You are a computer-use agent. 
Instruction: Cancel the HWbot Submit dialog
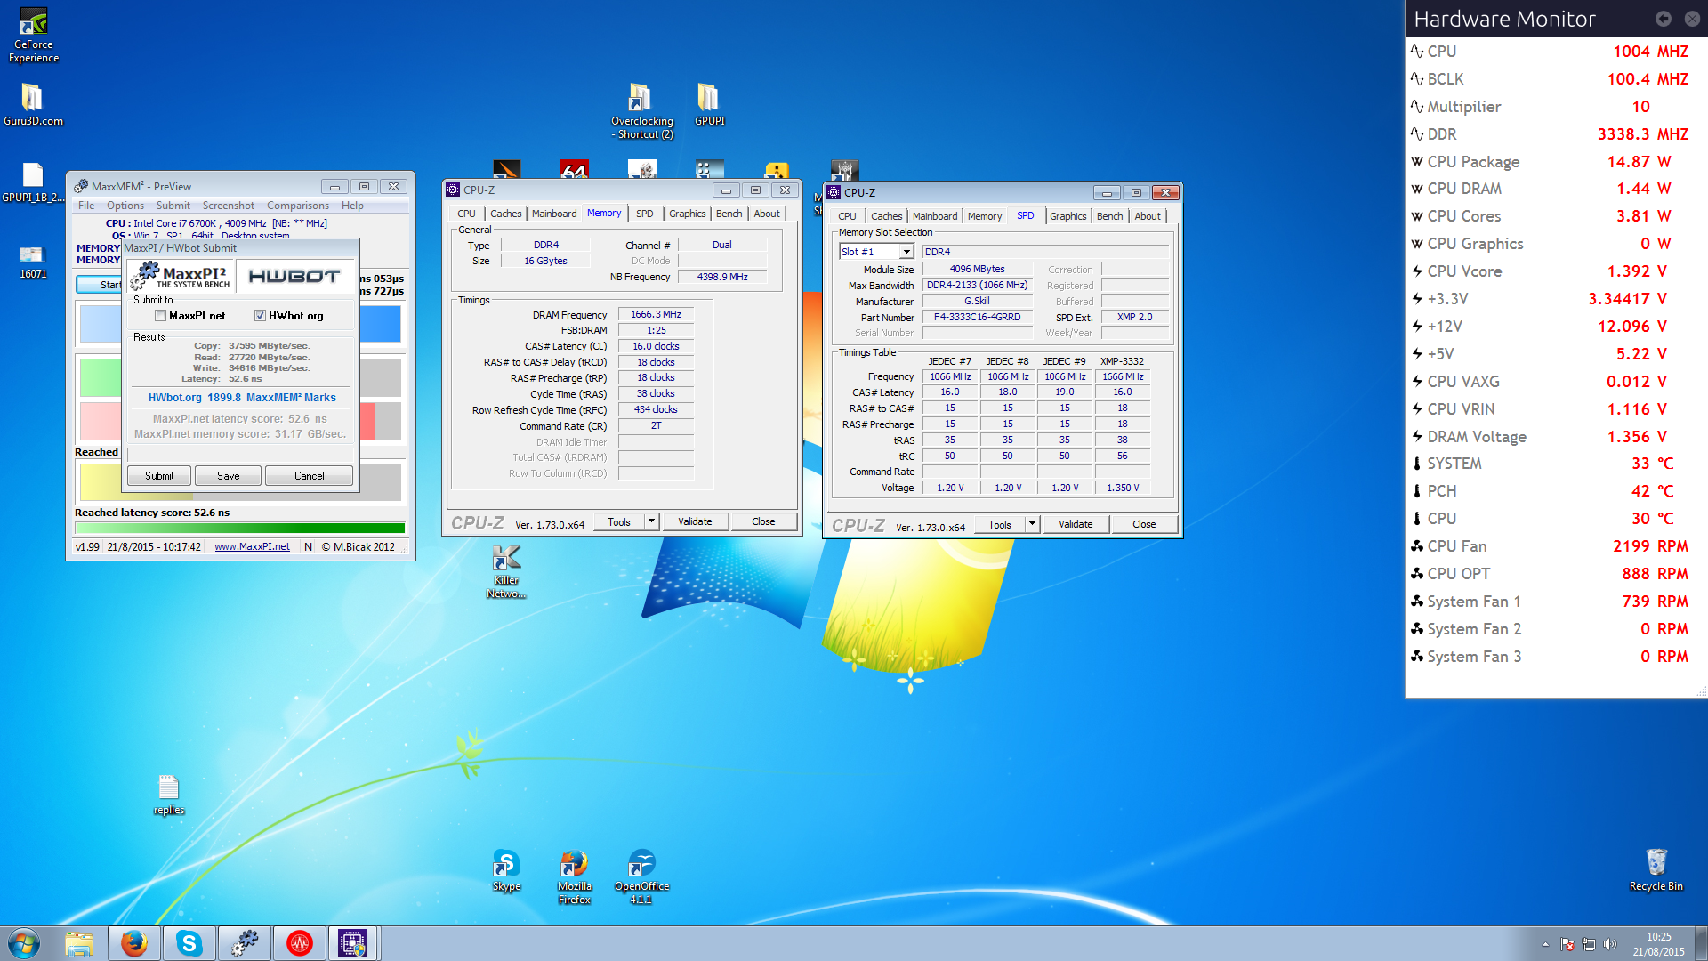click(310, 476)
